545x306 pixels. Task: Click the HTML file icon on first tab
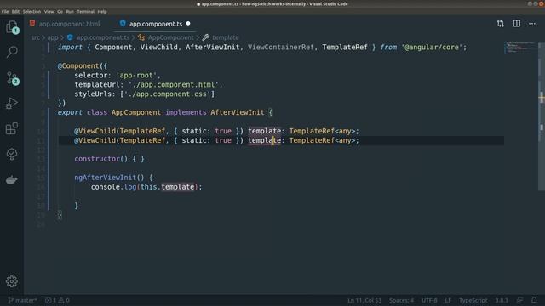pyautogui.click(x=32, y=23)
